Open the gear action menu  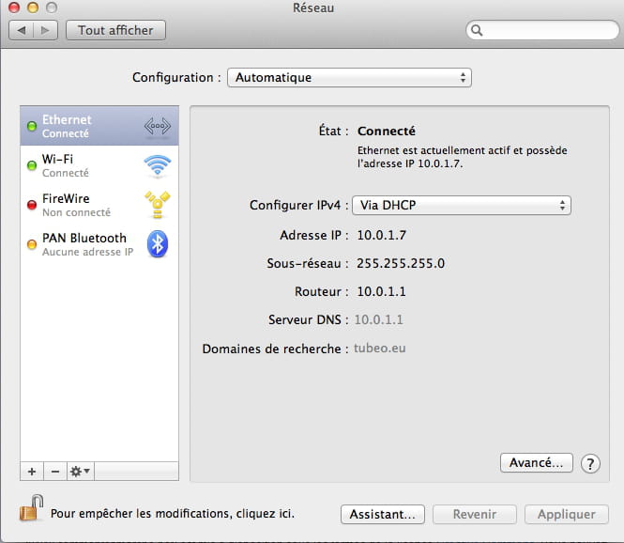click(81, 472)
